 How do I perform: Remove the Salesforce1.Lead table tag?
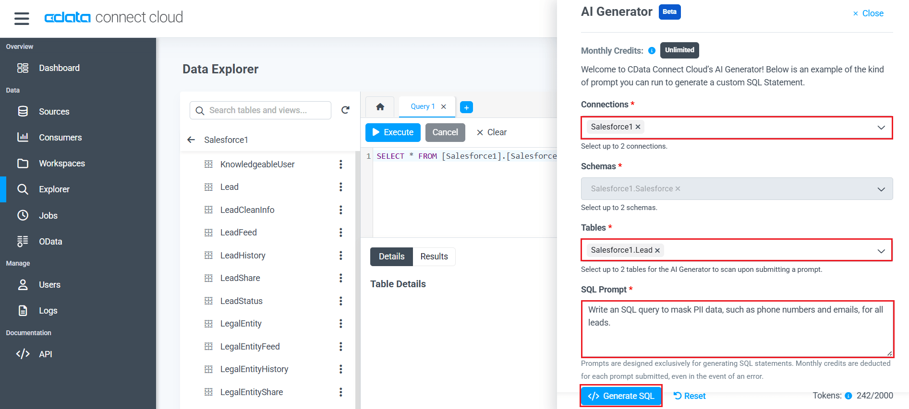tap(657, 250)
